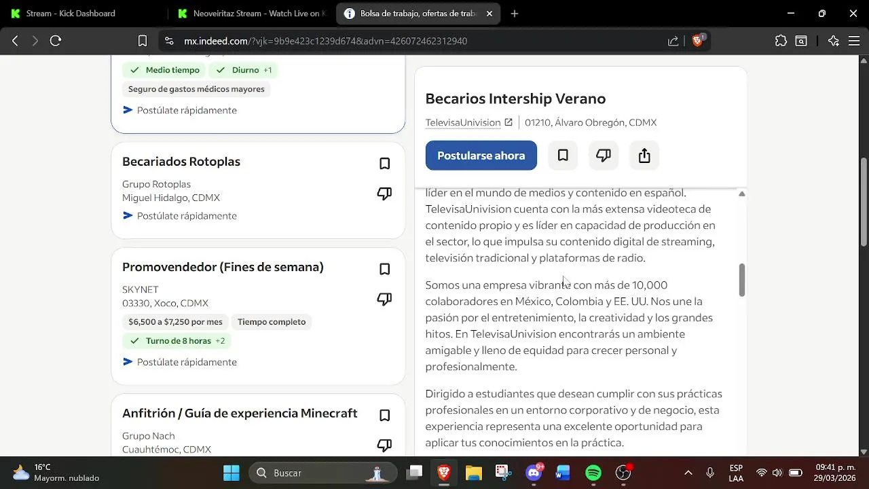Share the Becarios Intership Verano job
This screenshot has width=869, height=489.
point(644,156)
